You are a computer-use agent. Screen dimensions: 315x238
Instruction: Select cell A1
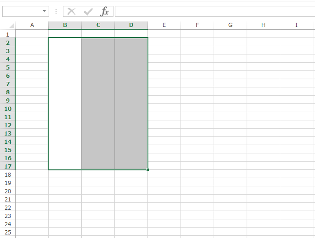32,34
